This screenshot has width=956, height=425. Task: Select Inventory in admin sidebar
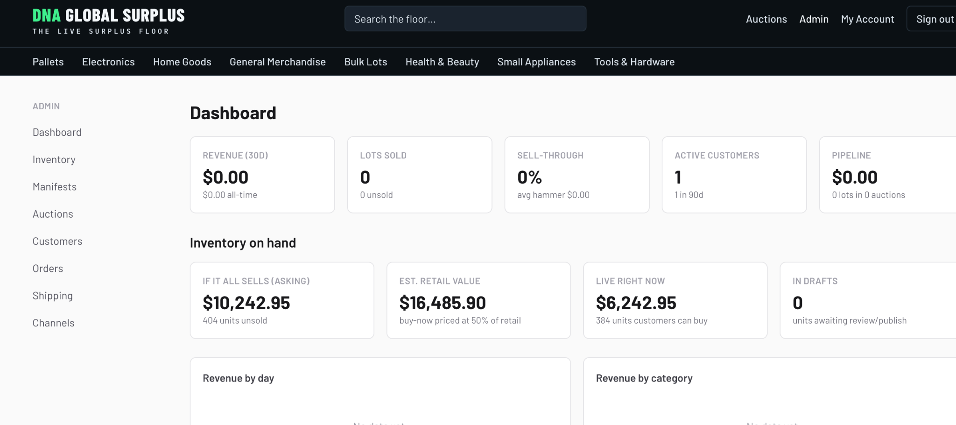[x=54, y=160]
